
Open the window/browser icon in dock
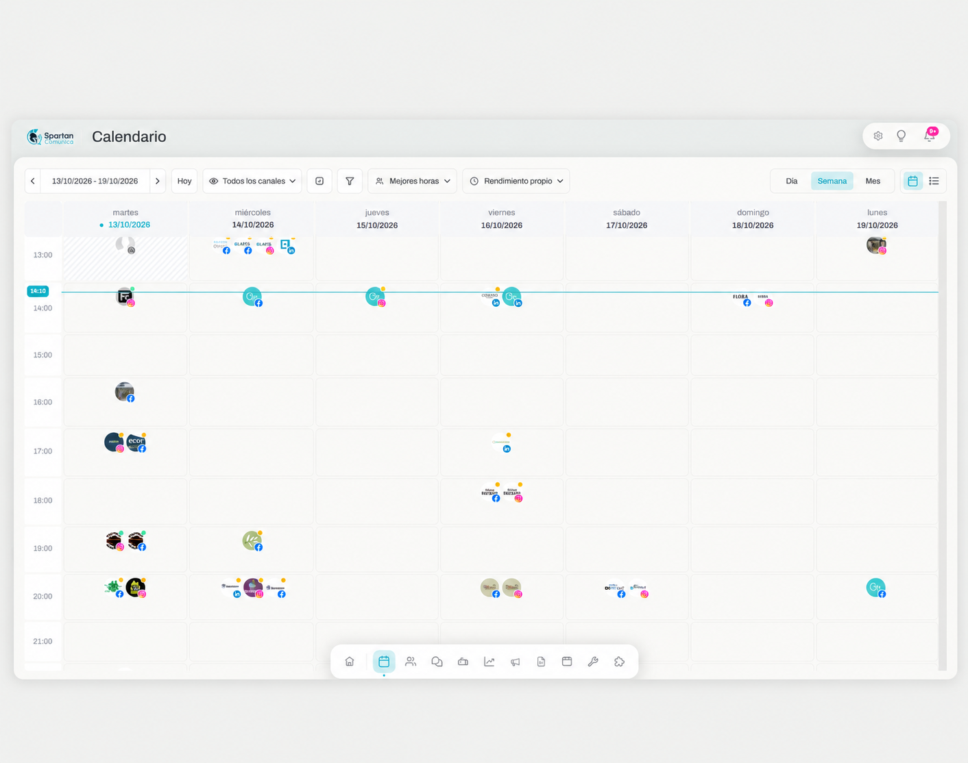[567, 662]
